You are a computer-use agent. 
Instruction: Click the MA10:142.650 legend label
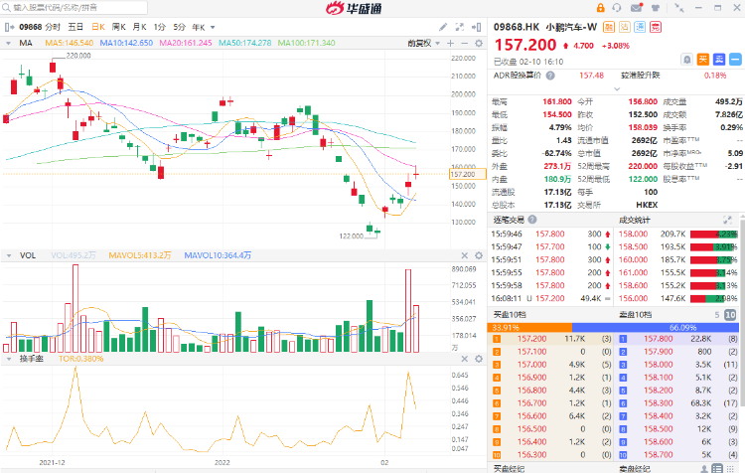click(126, 44)
